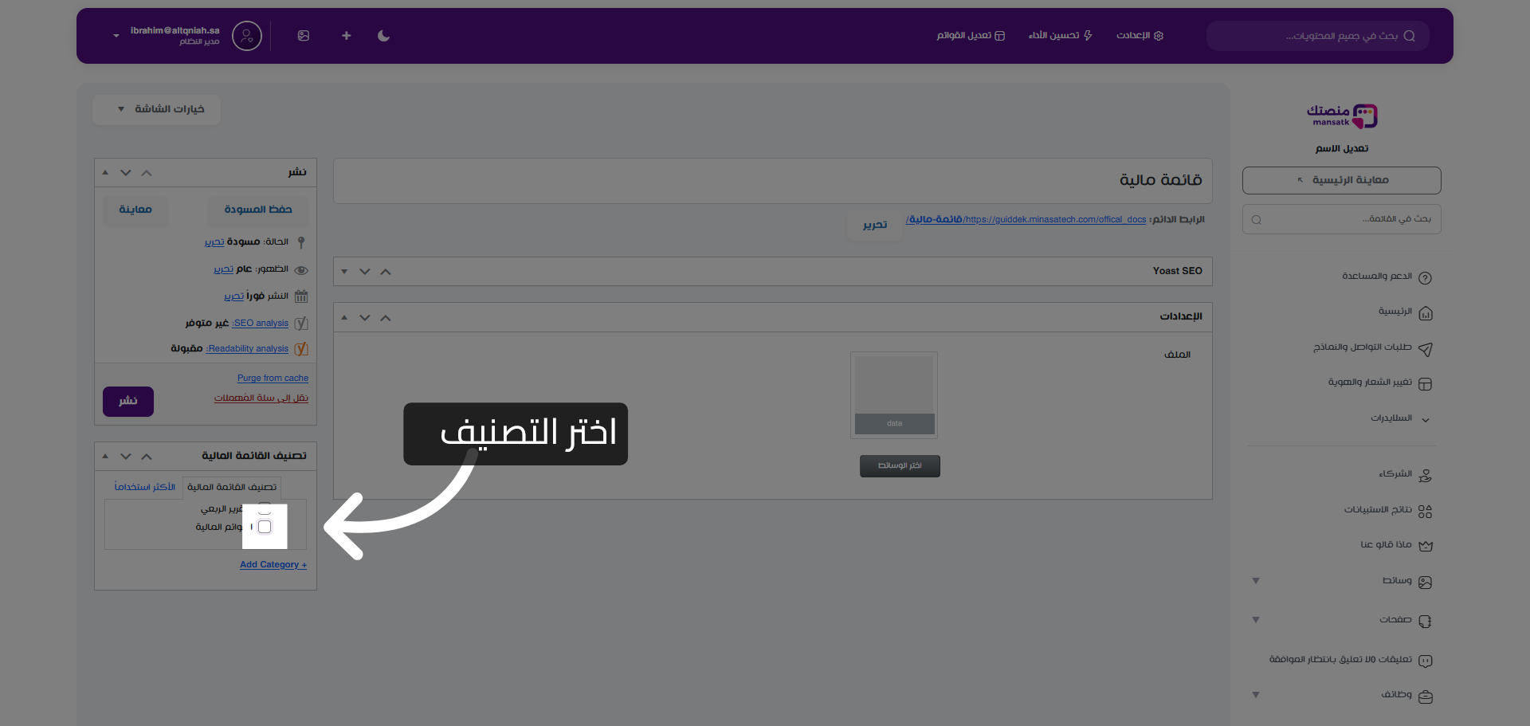Click the نشر publish button
Viewport: 1530px width, 726px height.
pos(127,402)
